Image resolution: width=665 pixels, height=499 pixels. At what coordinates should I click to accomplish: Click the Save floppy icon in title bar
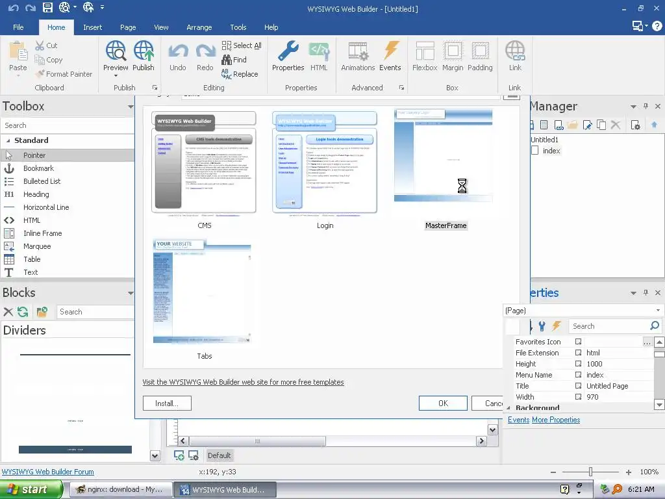coord(47,8)
